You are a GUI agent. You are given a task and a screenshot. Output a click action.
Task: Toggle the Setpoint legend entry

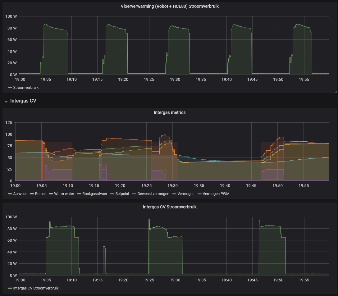click(x=122, y=194)
